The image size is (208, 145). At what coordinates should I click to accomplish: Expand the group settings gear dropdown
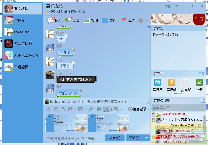[142, 21]
